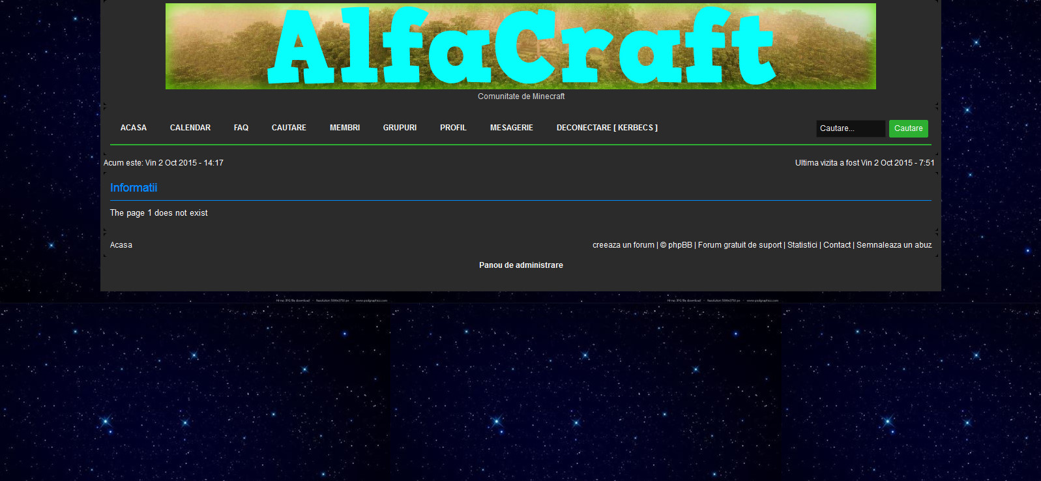Click the 'Ultima vizita a fost' timestamp text
This screenshot has height=481, width=1041.
coord(865,163)
